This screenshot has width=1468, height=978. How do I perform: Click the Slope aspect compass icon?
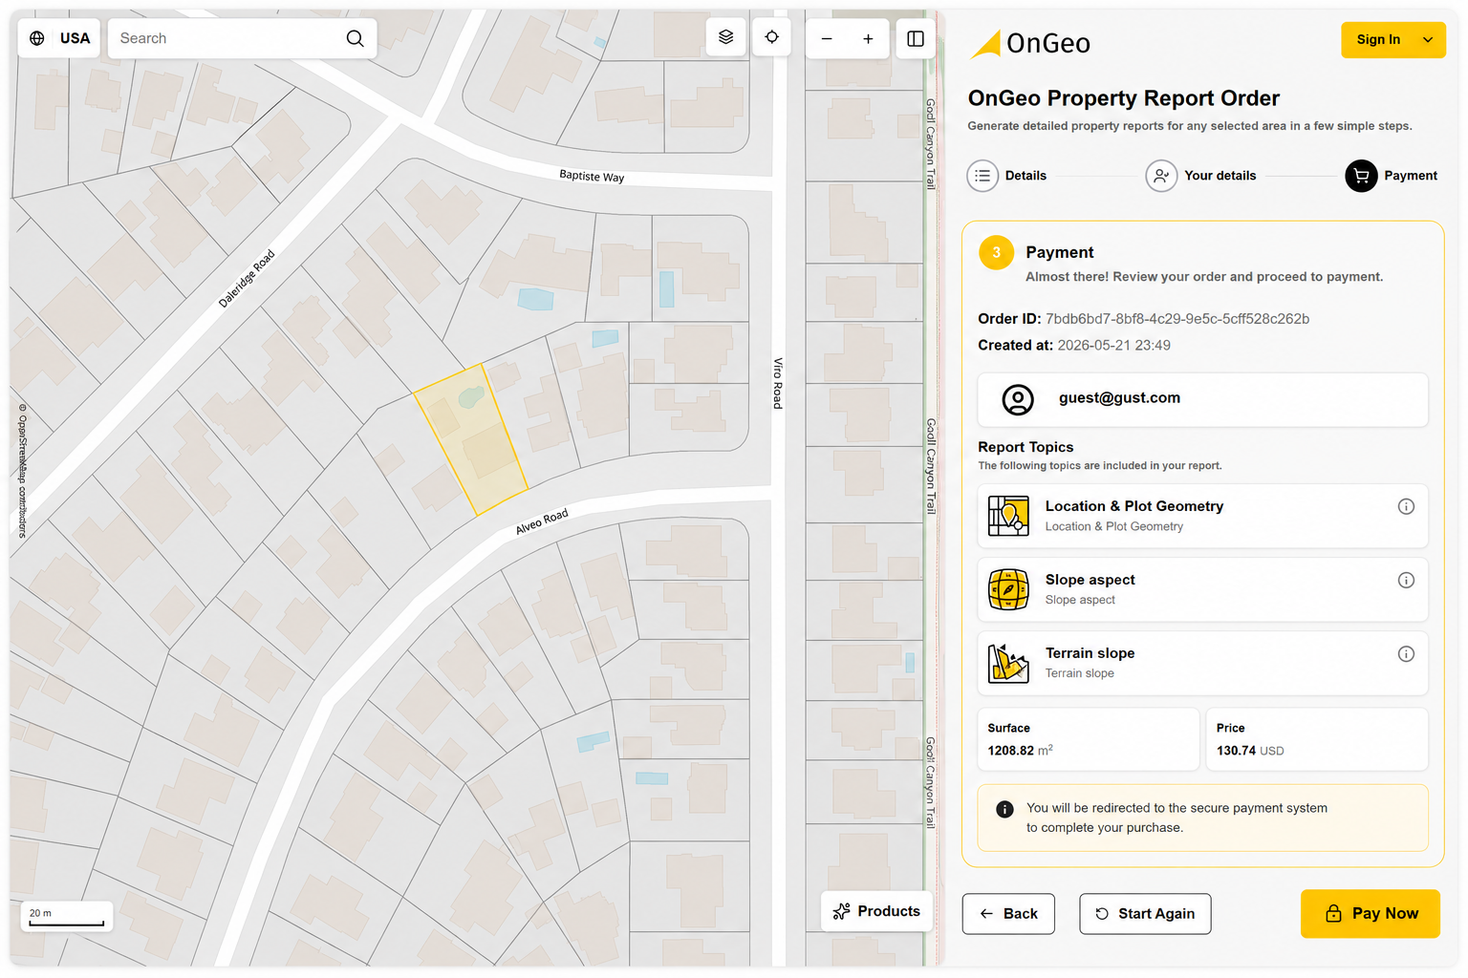(1008, 589)
